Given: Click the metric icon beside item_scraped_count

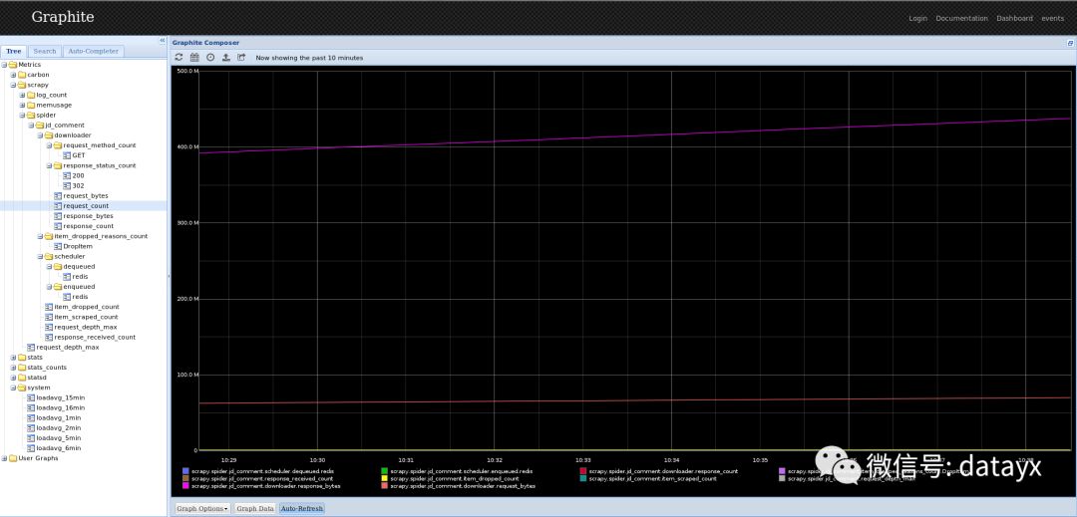Looking at the screenshot, I should [49, 317].
